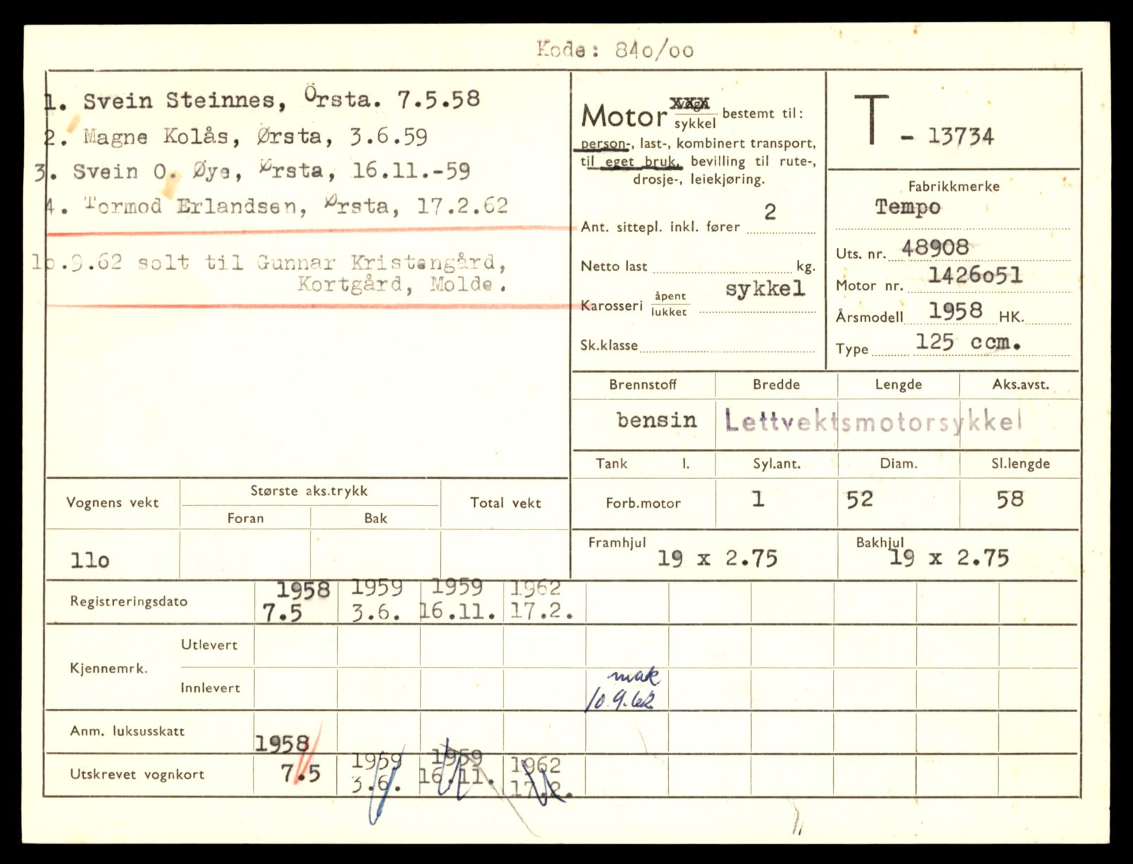Click the Vognens vekt value 110
Image resolution: width=1133 pixels, height=864 pixels.
90,561
